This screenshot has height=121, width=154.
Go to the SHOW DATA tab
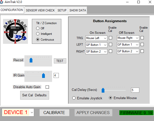click(77, 10)
